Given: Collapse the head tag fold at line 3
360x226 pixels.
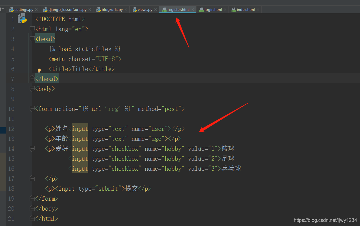Looking at the screenshot, I should (x=32, y=39).
